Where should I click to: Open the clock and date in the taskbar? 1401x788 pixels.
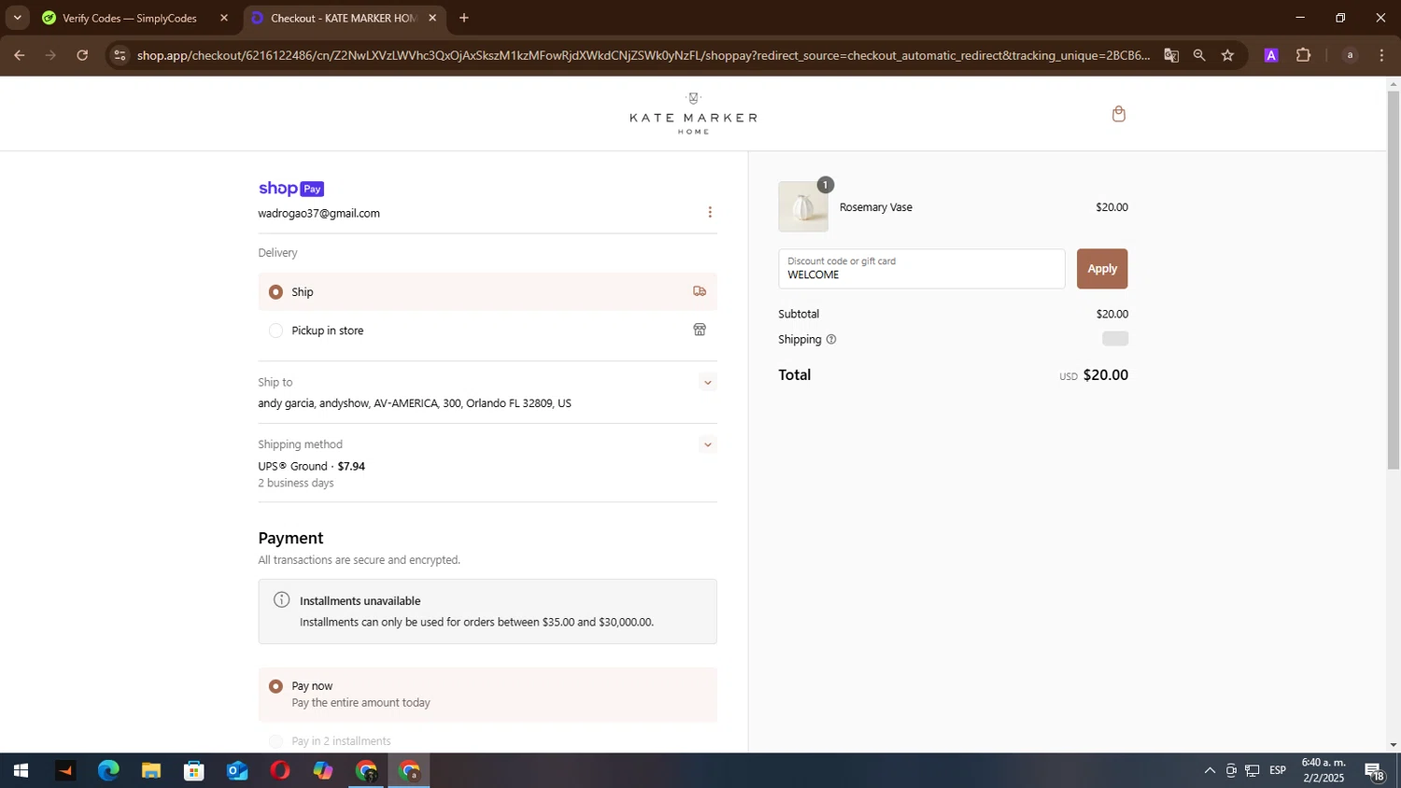[x=1323, y=771]
